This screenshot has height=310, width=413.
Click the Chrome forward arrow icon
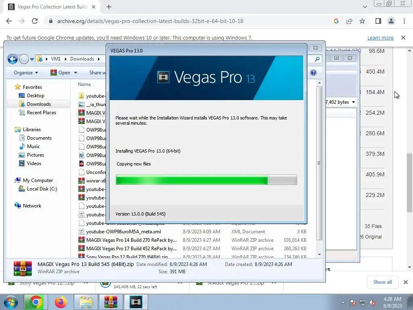pyautogui.click(x=22, y=21)
